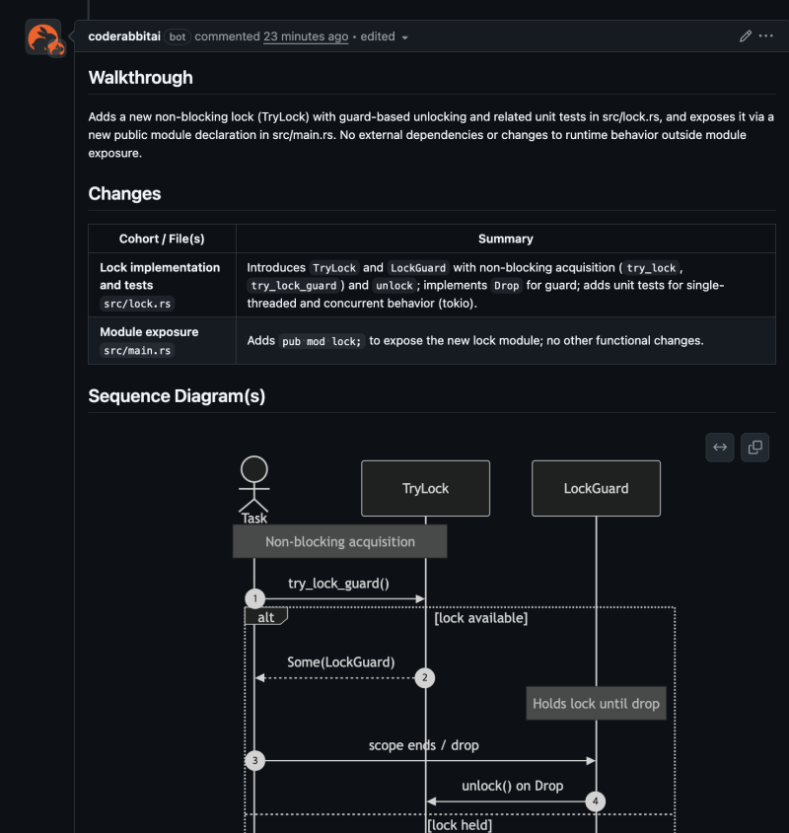Select the 'Holds lock until drop' note
789x833 pixels.
(x=596, y=704)
